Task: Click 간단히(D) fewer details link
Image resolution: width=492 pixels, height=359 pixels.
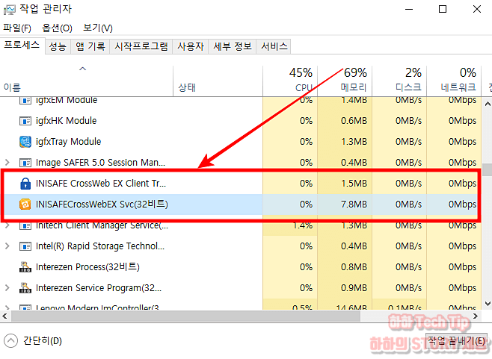Action: pyautogui.click(x=43, y=340)
